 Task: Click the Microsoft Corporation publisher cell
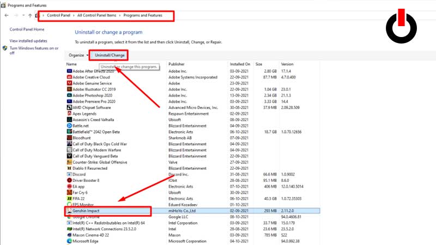pyautogui.click(x=187, y=241)
